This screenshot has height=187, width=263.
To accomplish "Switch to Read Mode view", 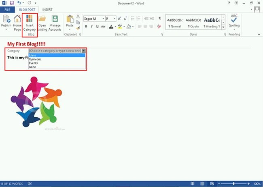I will point(193,184).
